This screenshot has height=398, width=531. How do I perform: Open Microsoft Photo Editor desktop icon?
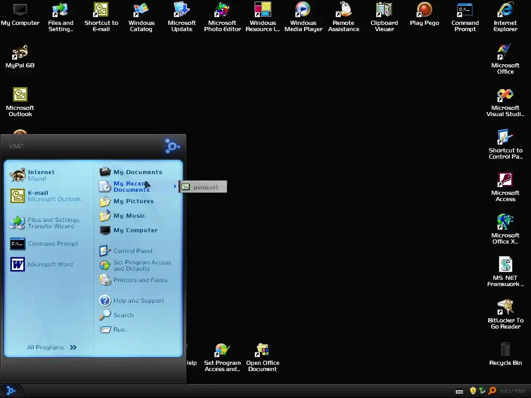pos(222,17)
